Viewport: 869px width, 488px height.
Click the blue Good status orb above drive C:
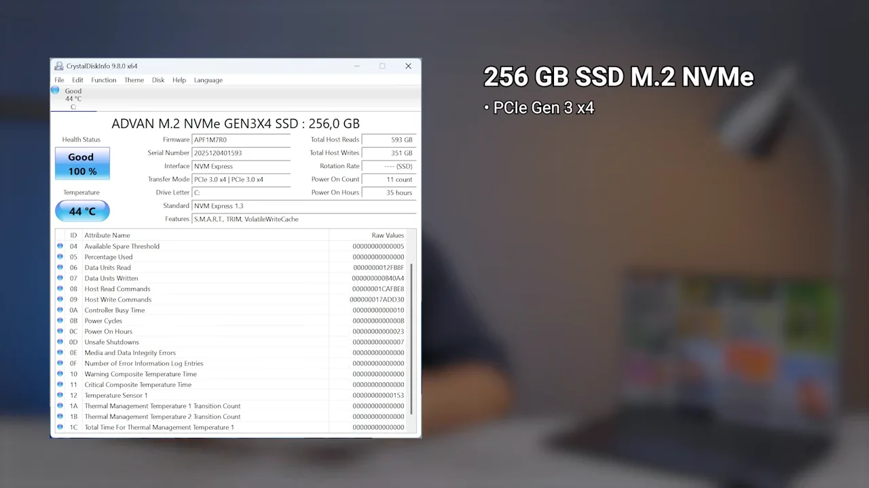55,90
